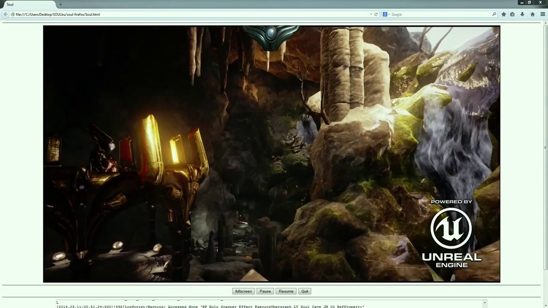The height and width of the screenshot is (308, 548).
Task: Go back using the browser back arrow
Action: pyautogui.click(x=5, y=14)
